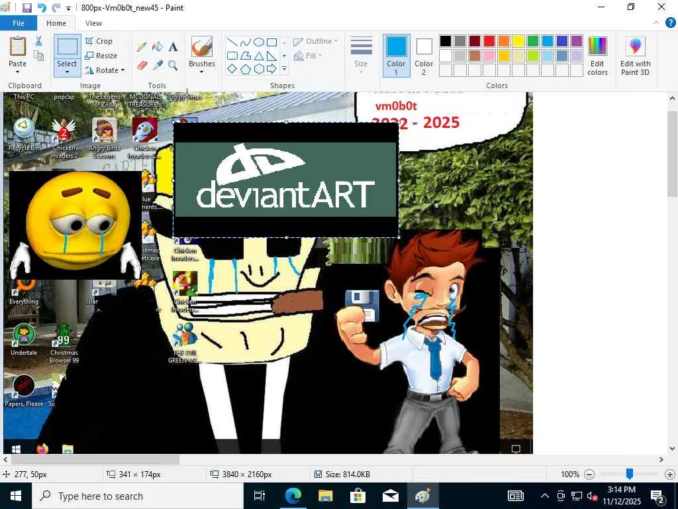Select the Color picker eyedropper tool
The width and height of the screenshot is (678, 509).
[158, 66]
